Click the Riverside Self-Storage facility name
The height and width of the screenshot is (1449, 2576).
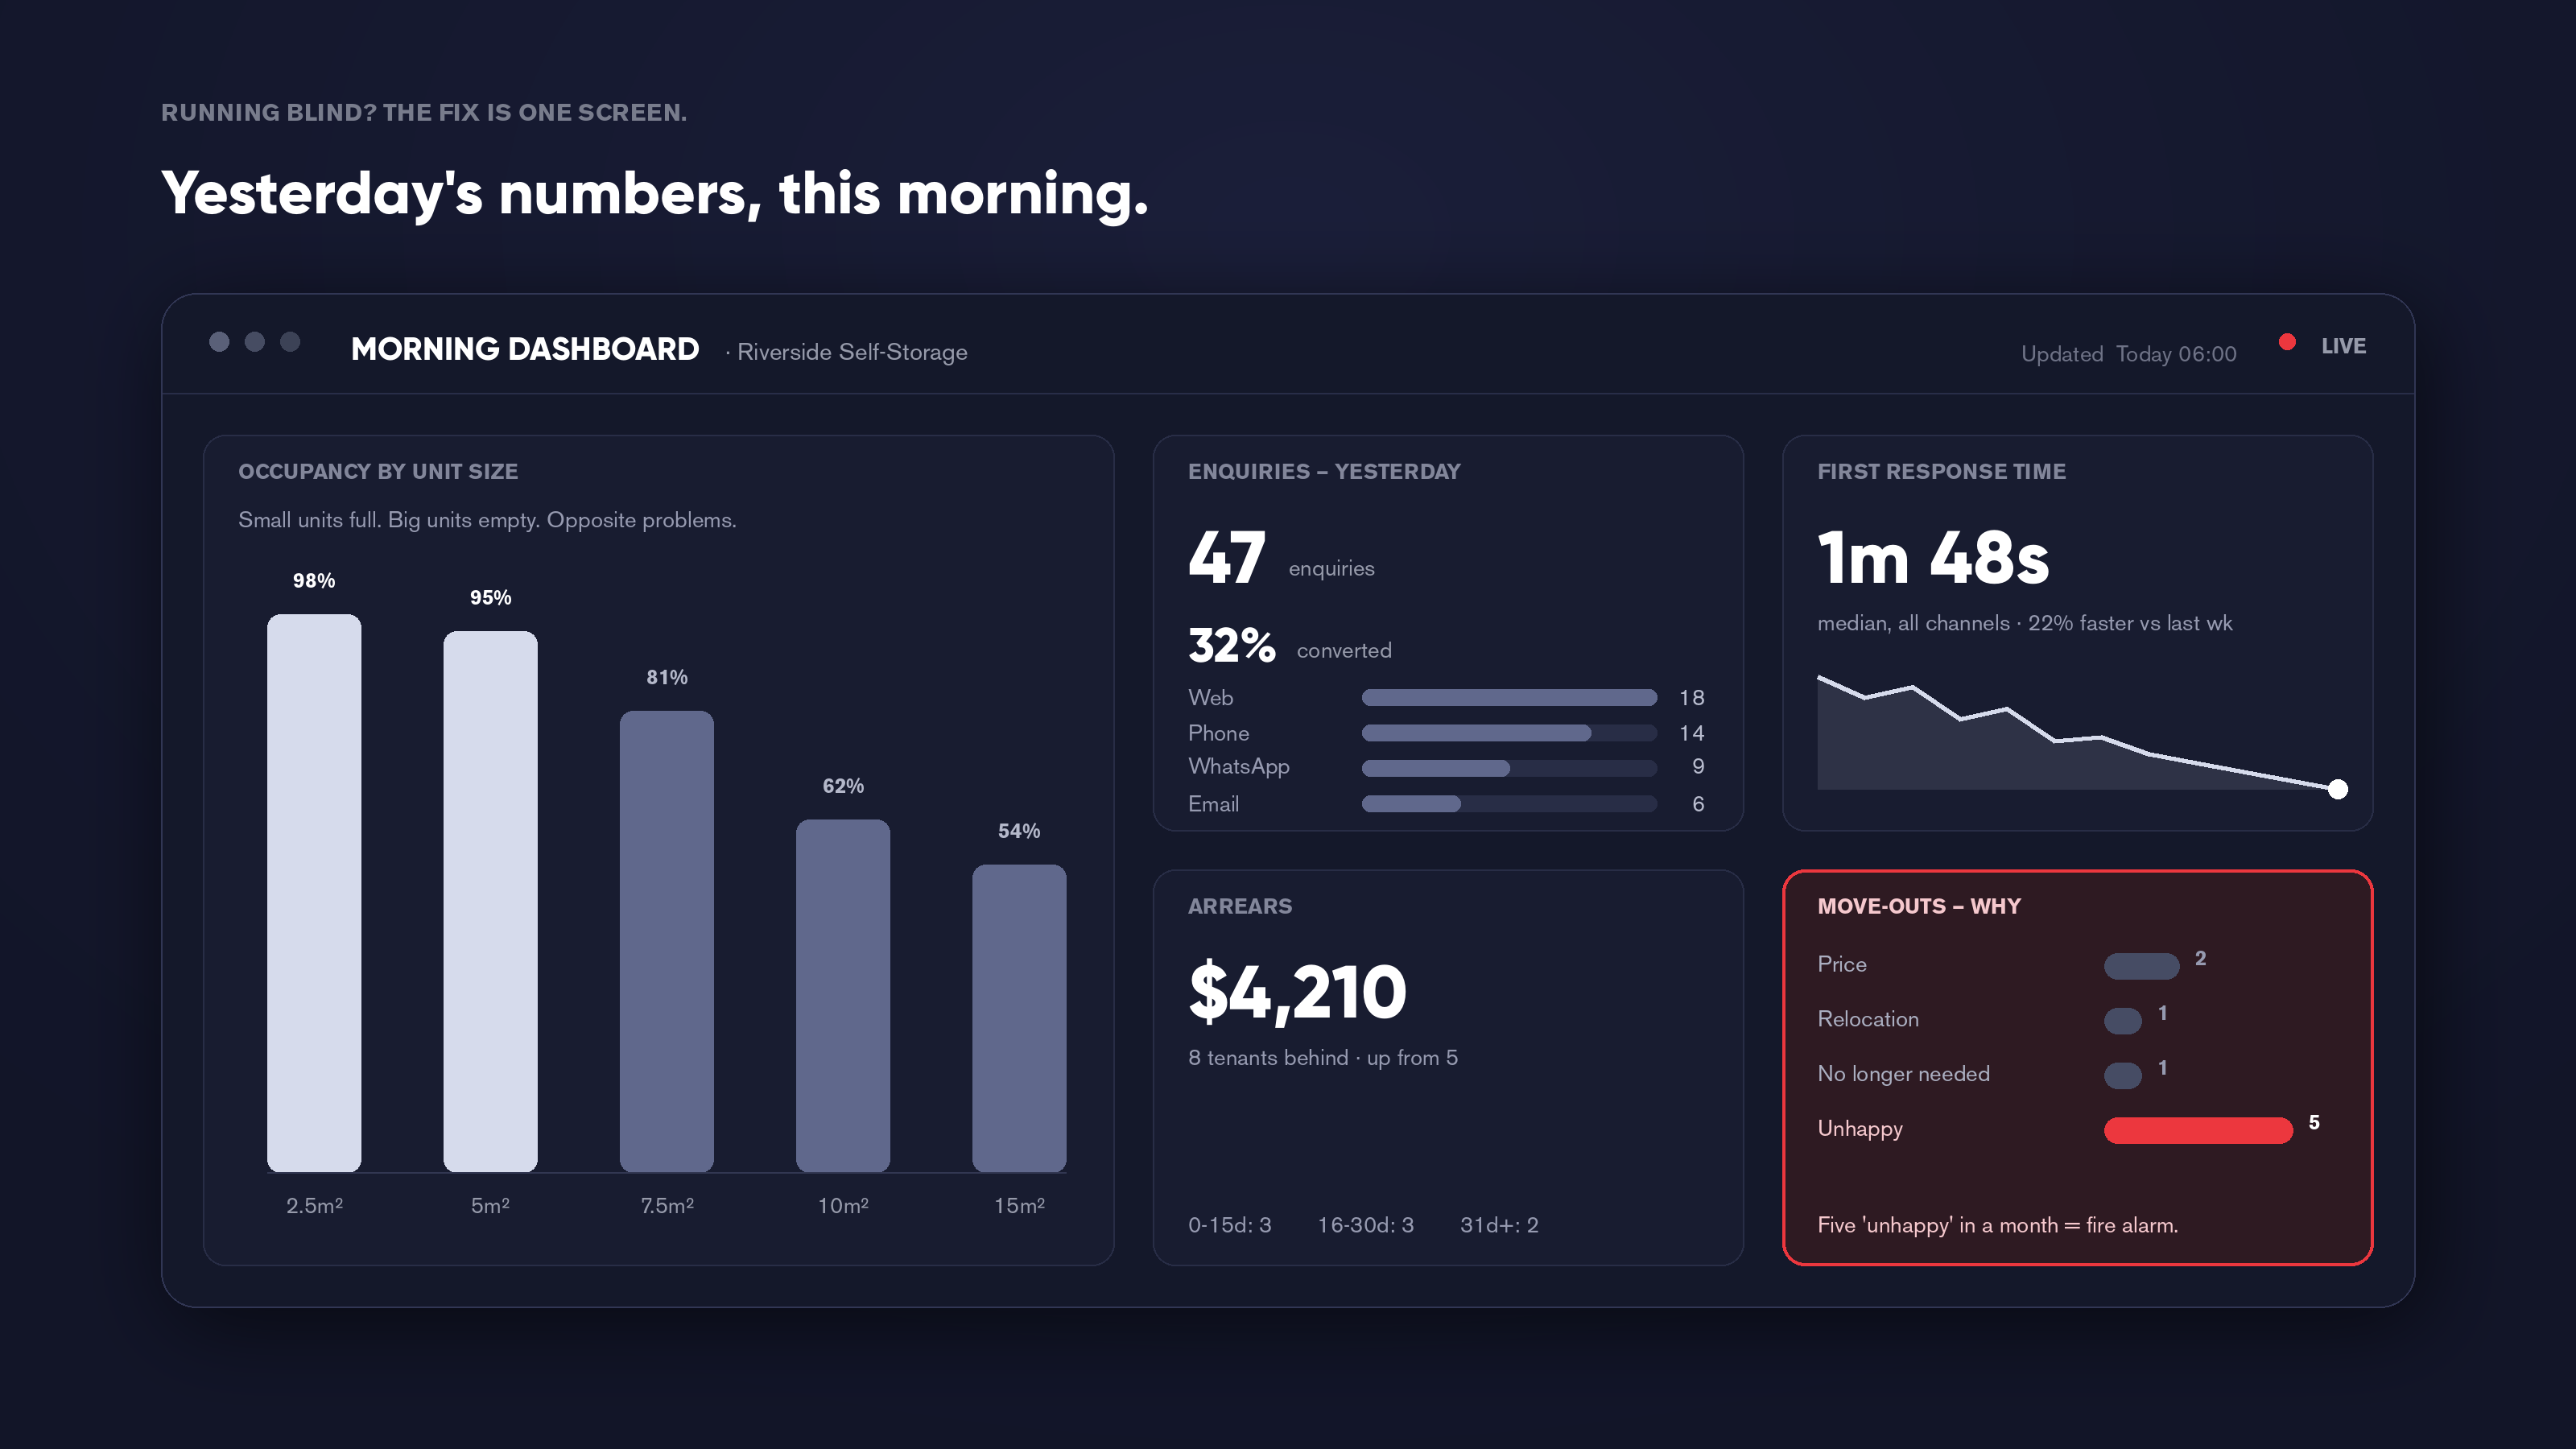[852, 352]
